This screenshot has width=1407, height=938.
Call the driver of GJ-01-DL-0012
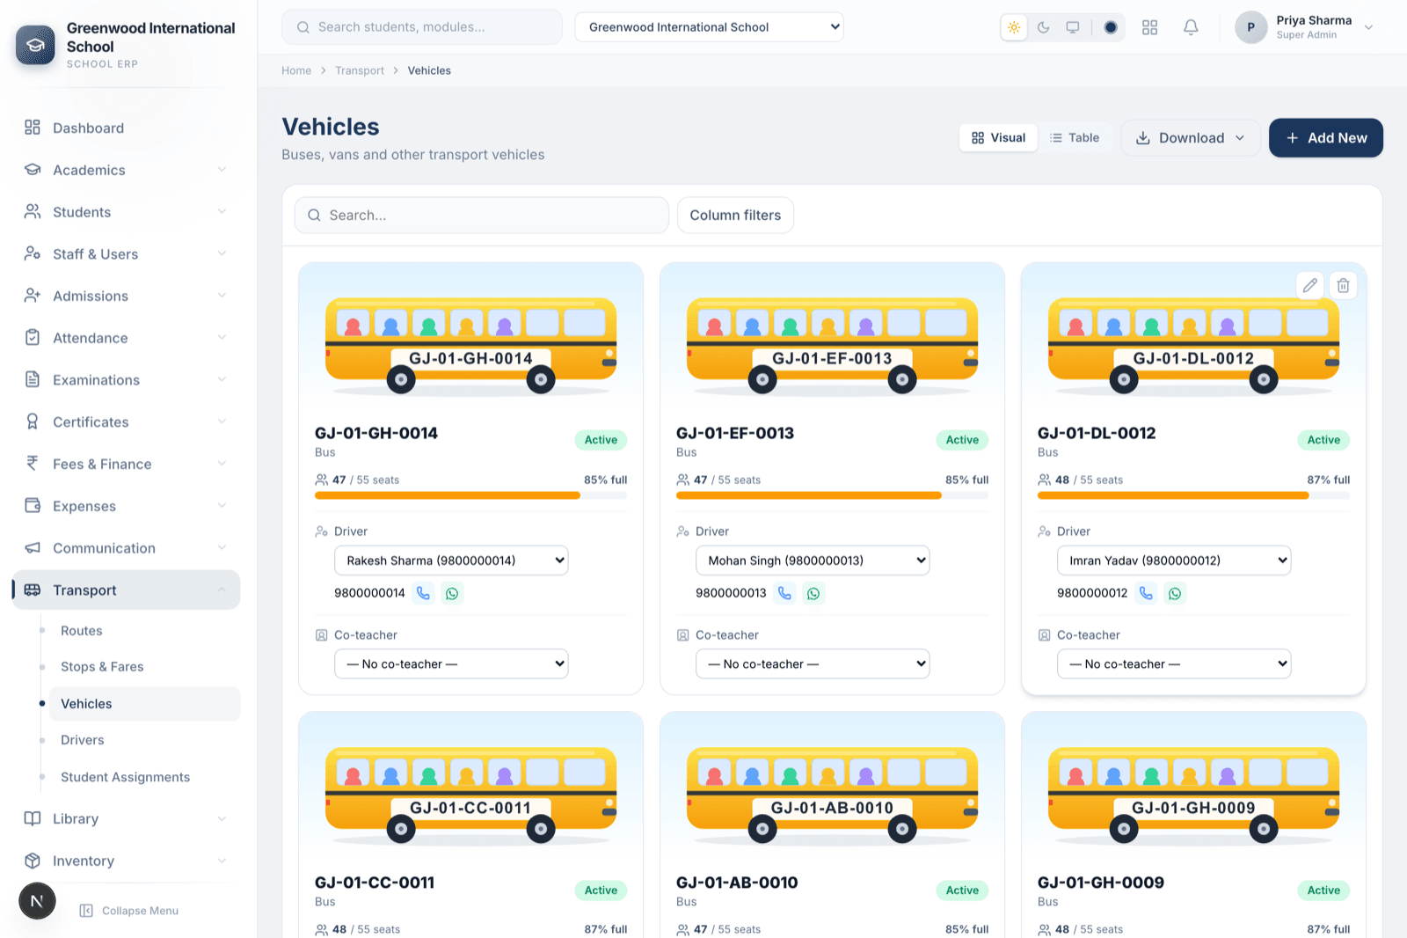1146,593
